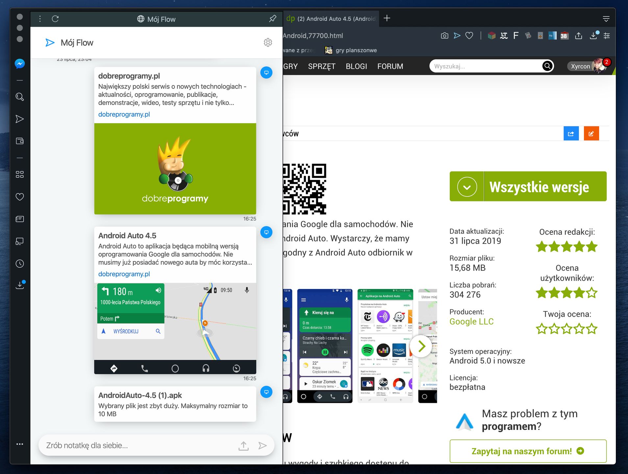
Task: Open Easy Setup sliders icon
Action: pos(607,36)
